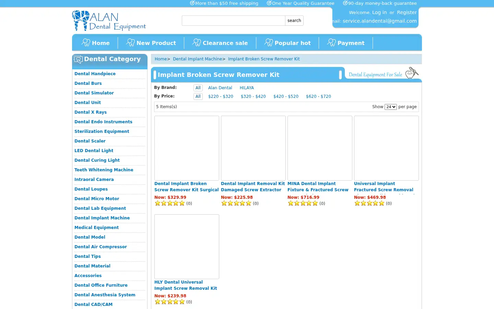
Task: Click the Dental Equipment For Sale tooth graphic
Action: click(x=412, y=73)
